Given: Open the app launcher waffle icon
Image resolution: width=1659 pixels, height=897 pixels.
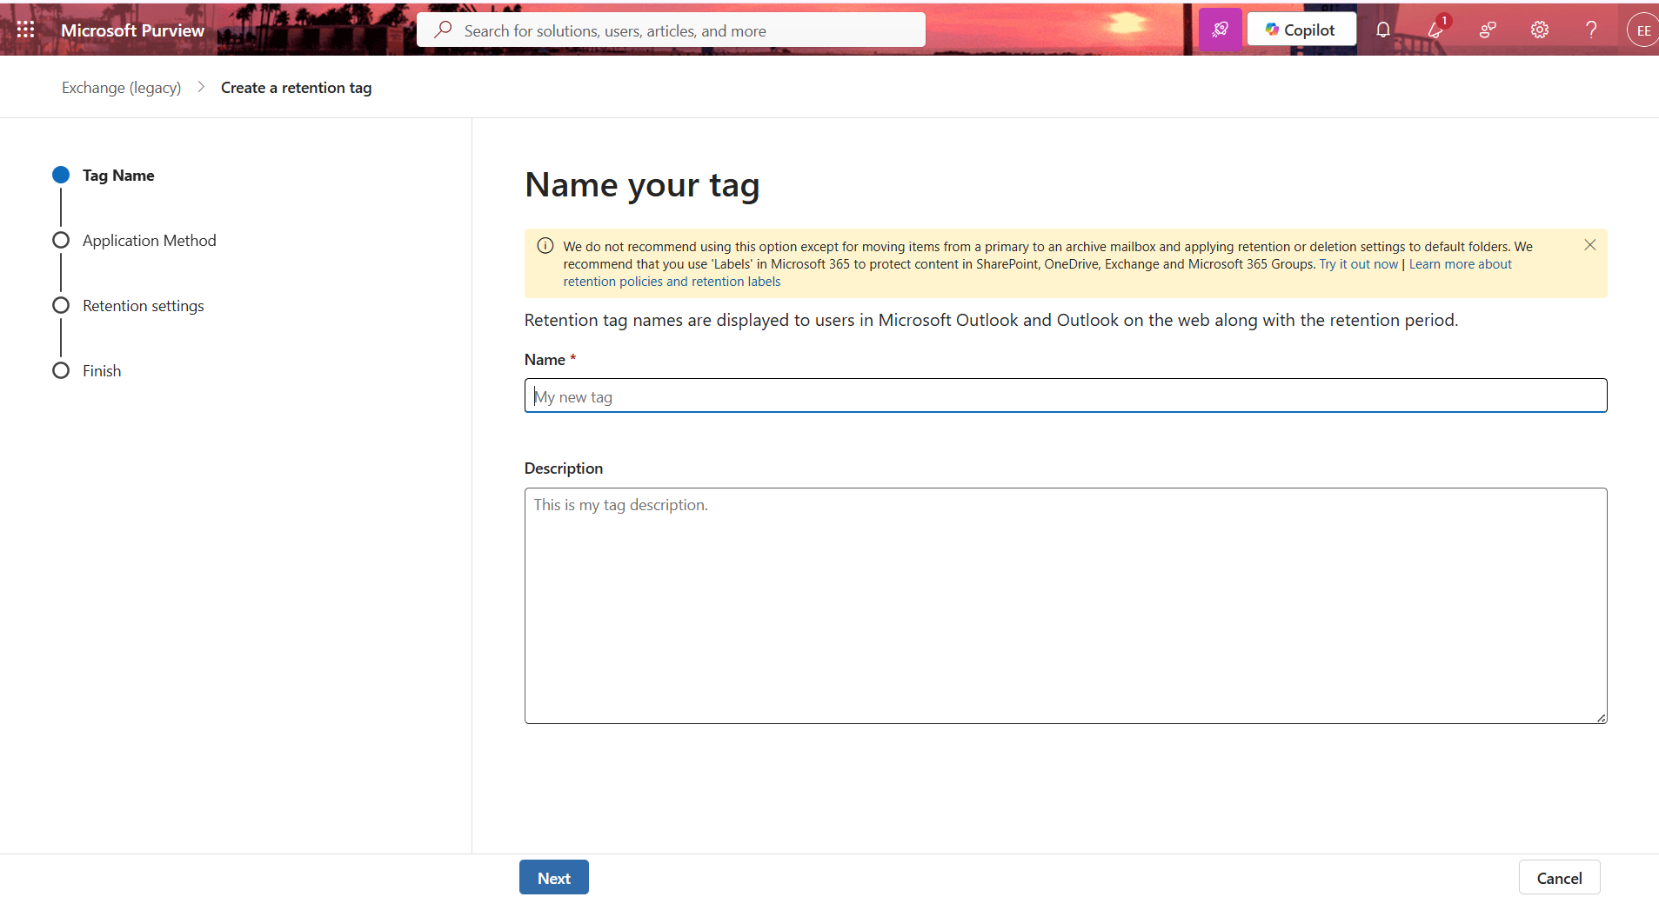Looking at the screenshot, I should 26,30.
